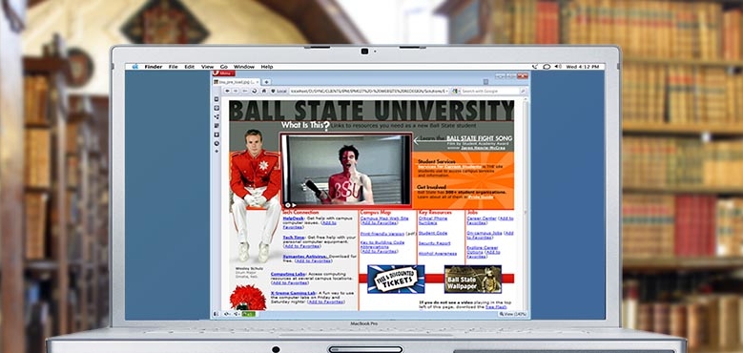Screen dimensions: 743x353
Task: Open the File menu
Action: point(173,67)
